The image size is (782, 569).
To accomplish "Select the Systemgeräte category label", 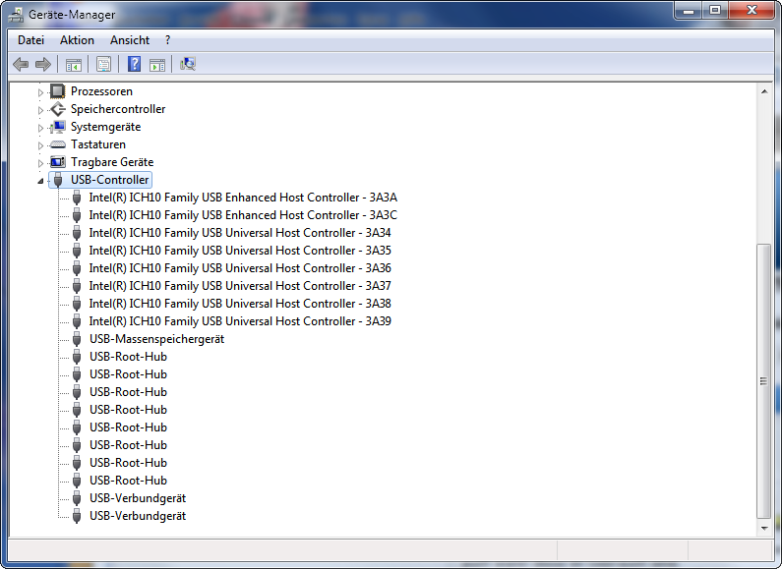I will (105, 127).
